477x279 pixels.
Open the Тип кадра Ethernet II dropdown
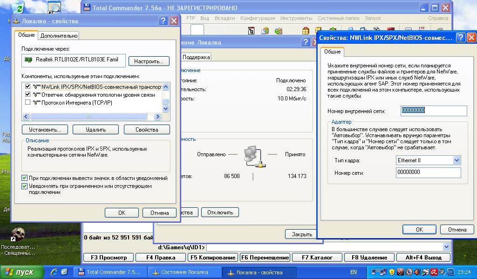click(x=457, y=160)
